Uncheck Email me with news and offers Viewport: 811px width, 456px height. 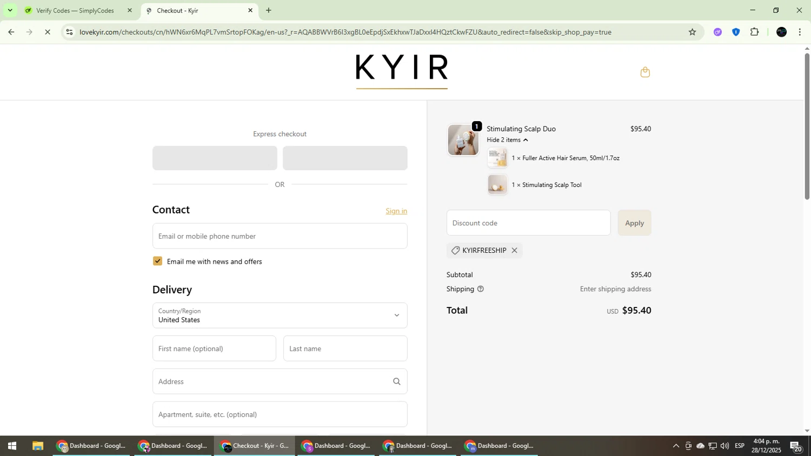(157, 261)
